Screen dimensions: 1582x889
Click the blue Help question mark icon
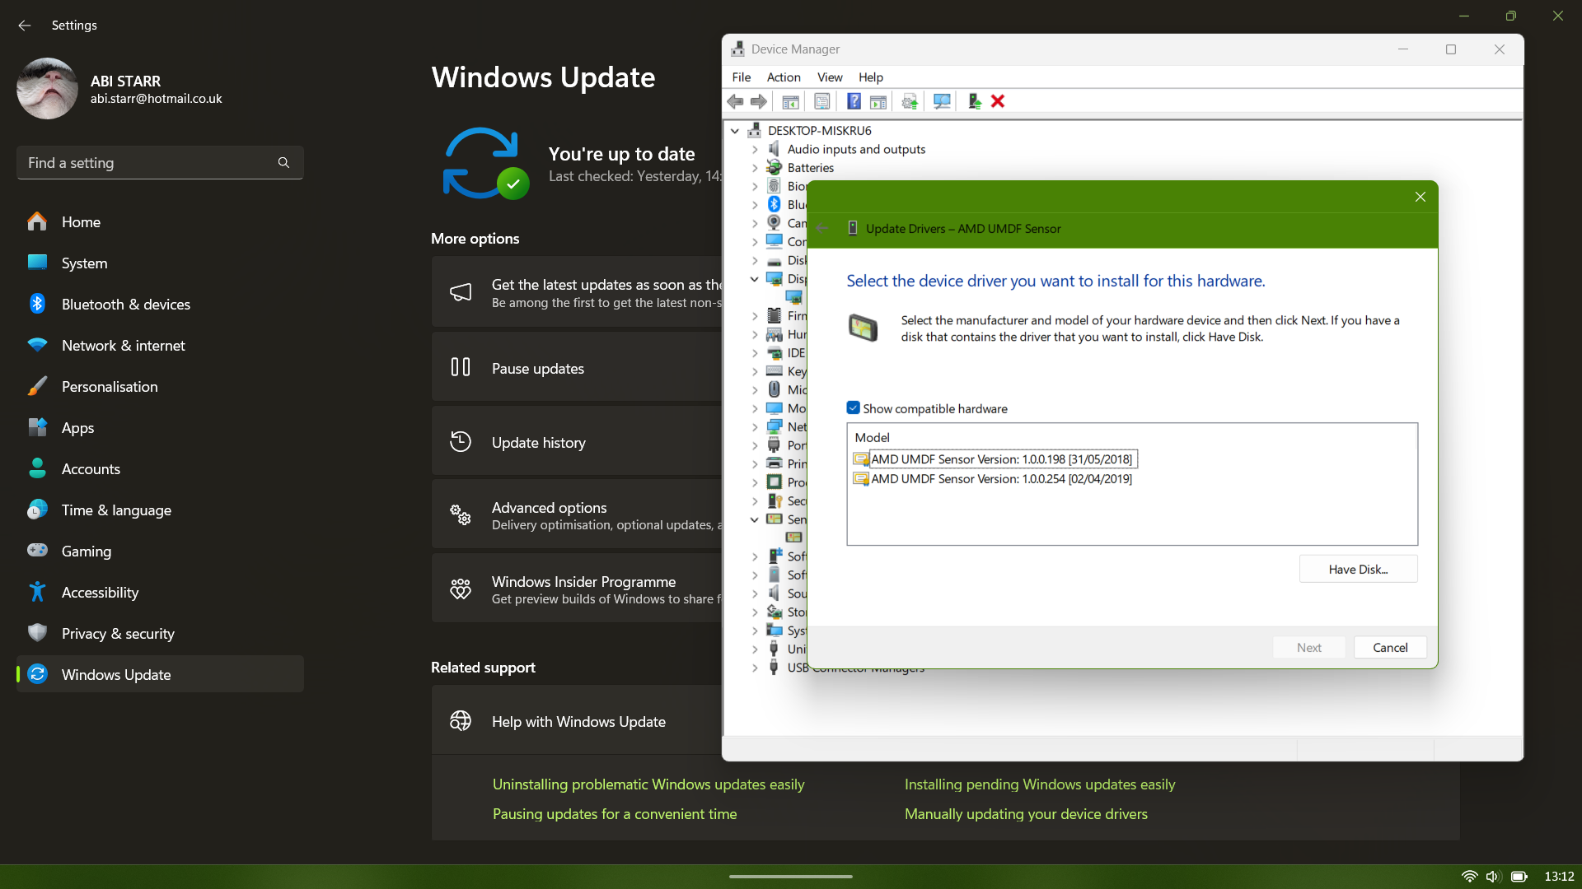(x=854, y=101)
